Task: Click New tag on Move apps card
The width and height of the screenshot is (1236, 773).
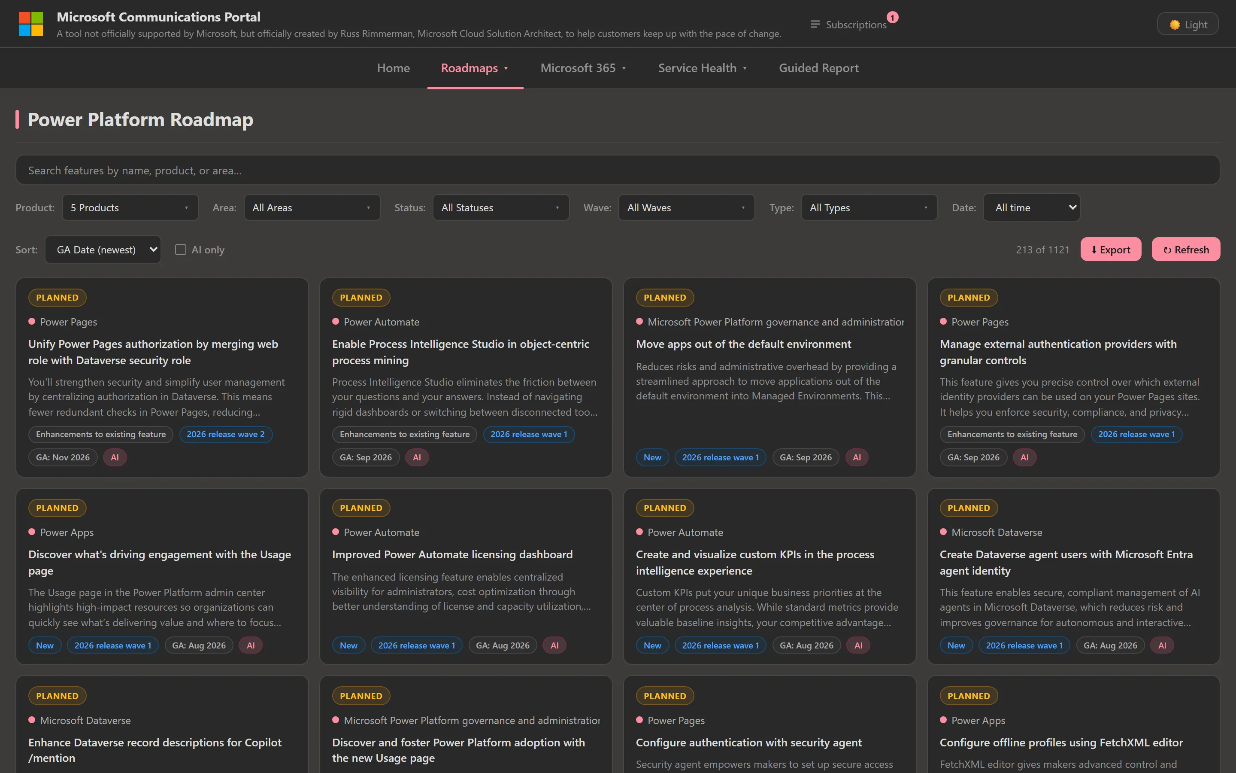Action: click(652, 457)
